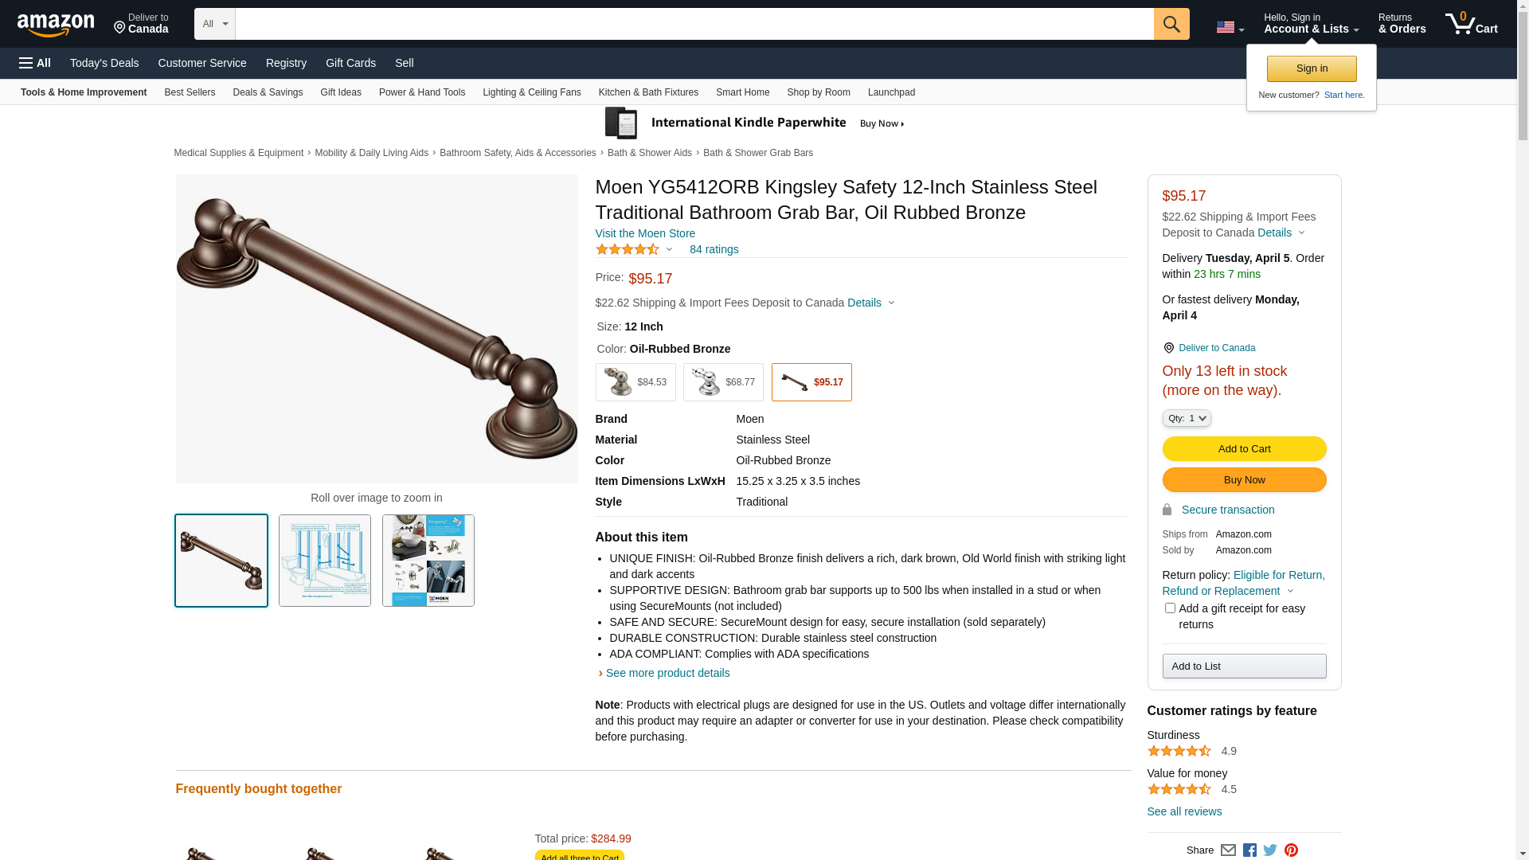This screenshot has width=1529, height=860.
Task: Click the Amazon logo
Action: point(56,25)
